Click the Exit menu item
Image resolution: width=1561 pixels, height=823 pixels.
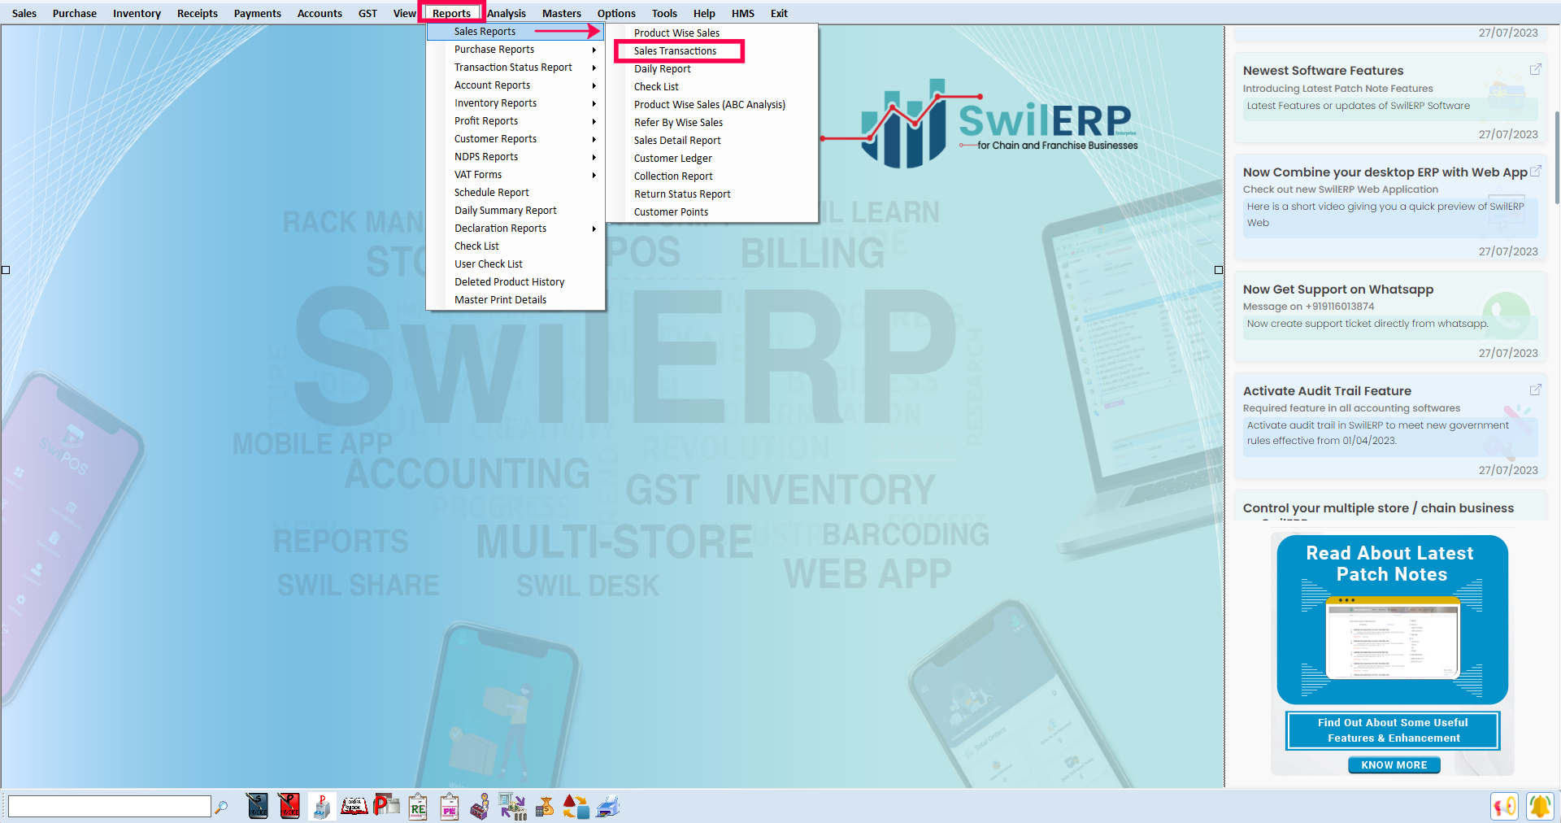coord(779,13)
